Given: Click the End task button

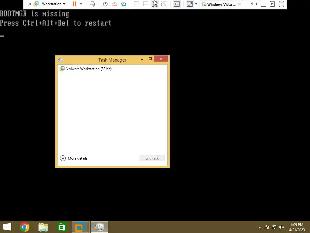Looking at the screenshot, I should (x=152, y=158).
